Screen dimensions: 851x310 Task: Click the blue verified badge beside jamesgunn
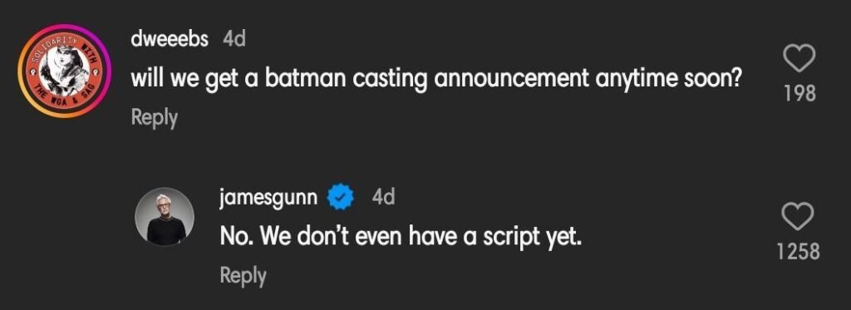tap(340, 198)
